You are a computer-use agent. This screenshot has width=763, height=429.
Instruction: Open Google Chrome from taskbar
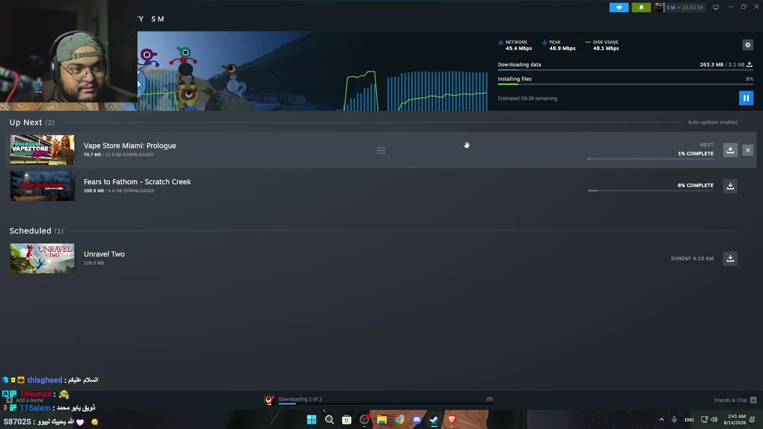coord(399,420)
